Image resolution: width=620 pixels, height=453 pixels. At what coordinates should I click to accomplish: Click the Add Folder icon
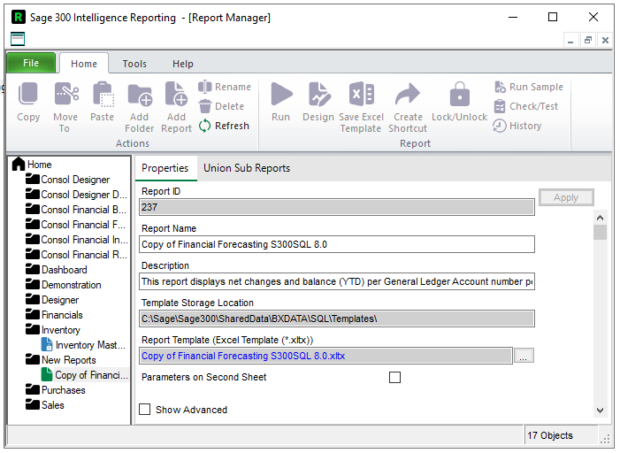pyautogui.click(x=140, y=95)
